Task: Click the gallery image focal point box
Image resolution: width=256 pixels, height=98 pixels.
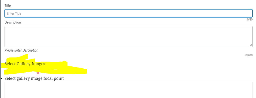Action: point(128,90)
